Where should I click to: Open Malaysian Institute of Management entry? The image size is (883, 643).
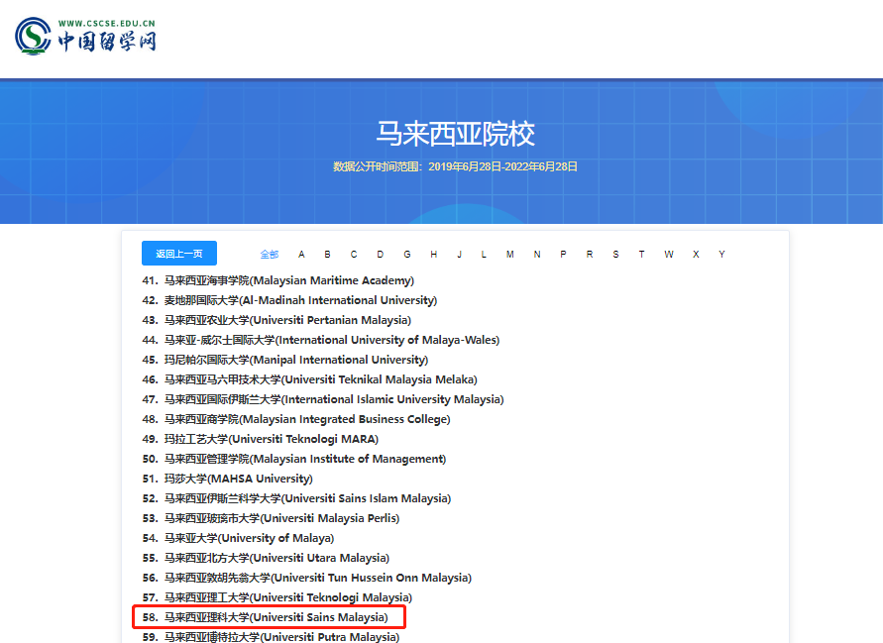294,459
